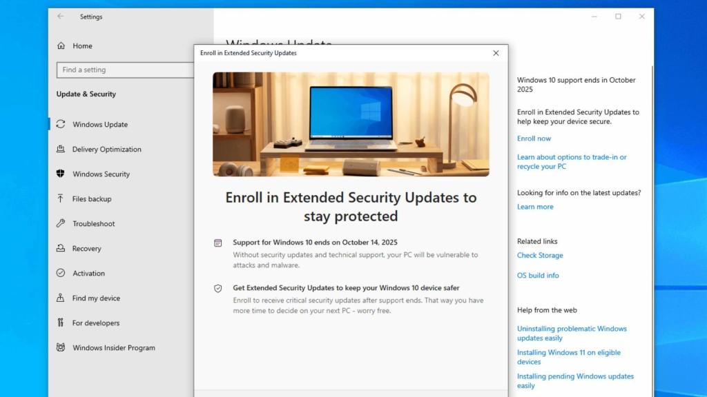Open the Troubleshoot wrench icon
Screen dimensions: 707x397
click(x=61, y=223)
